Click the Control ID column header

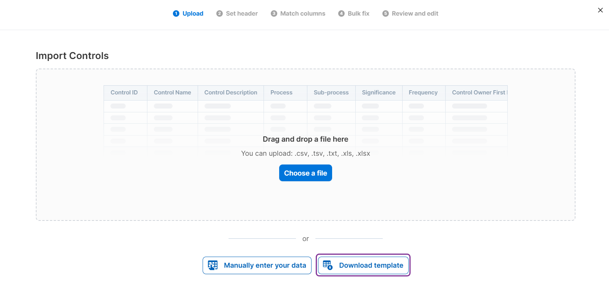pyautogui.click(x=125, y=93)
